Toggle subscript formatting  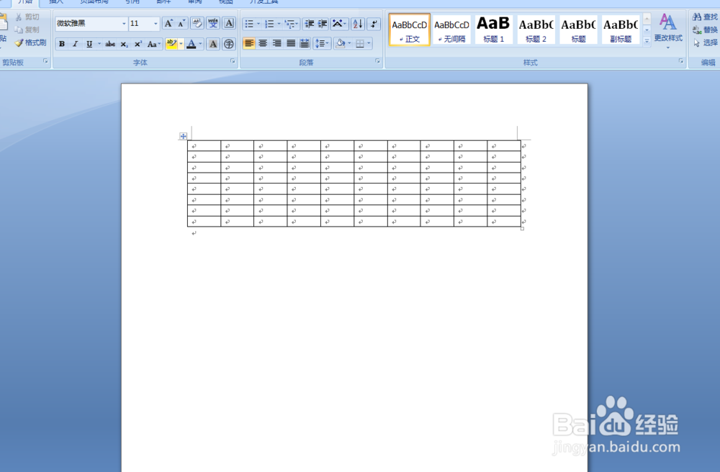tap(124, 44)
